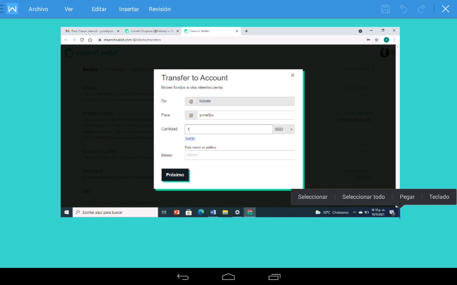Choose Teclado in the context popup
Screen dimensions: 457x285
click(439, 197)
